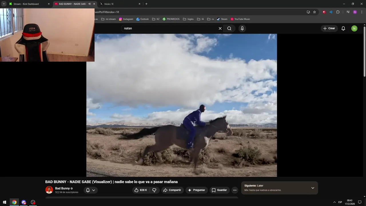The image size is (366, 206).
Task: Open a new browser tab
Action: [146, 4]
